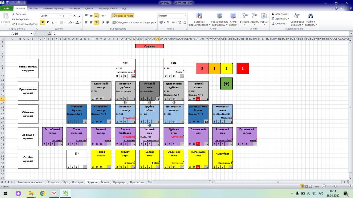
Task: Click the Cut (Вырезать) scissors icon
Action: 14,14
